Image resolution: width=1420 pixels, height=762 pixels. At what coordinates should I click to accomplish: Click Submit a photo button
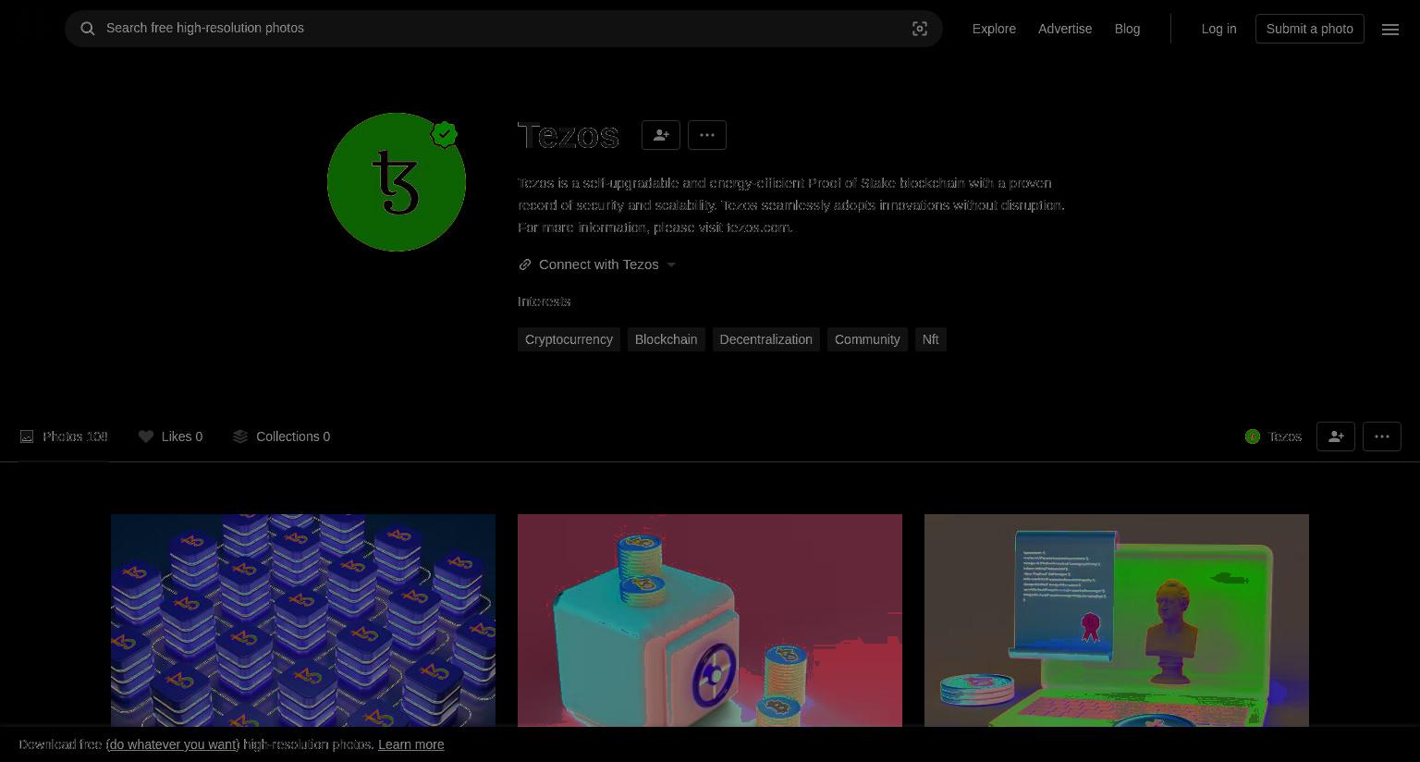[x=1309, y=29]
